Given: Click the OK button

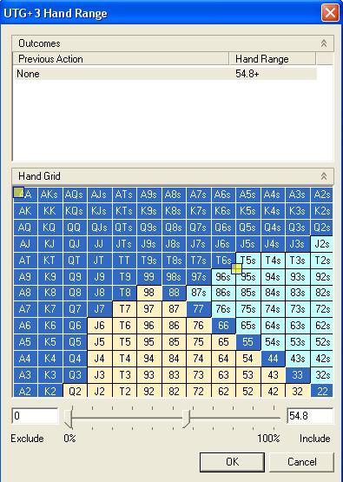Looking at the screenshot, I should pos(232,462).
